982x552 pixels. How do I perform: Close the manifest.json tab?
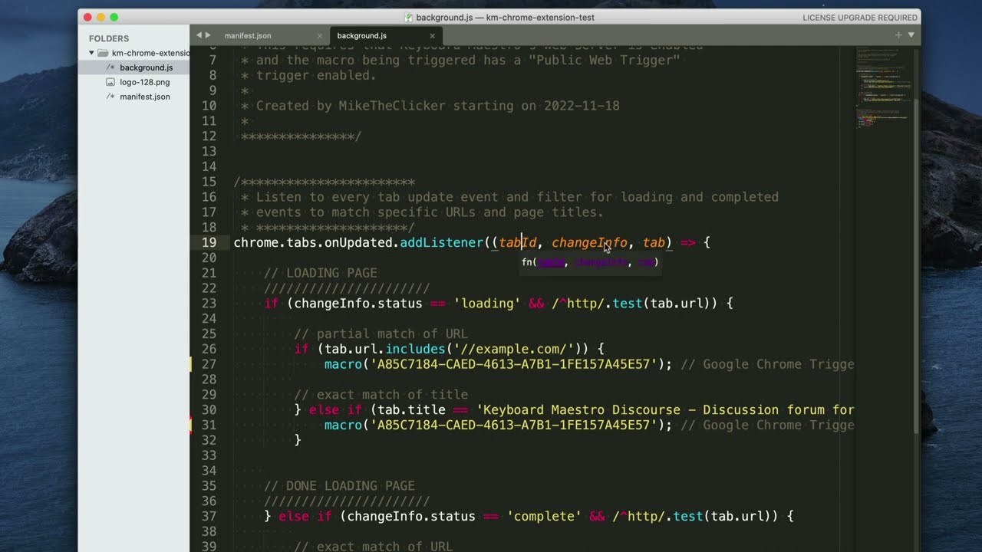[320, 36]
